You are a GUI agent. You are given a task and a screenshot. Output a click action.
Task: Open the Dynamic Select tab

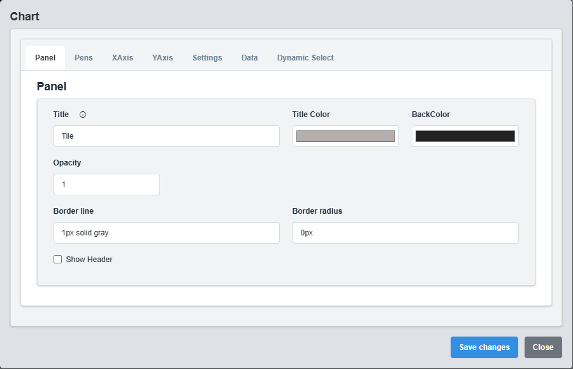pyautogui.click(x=305, y=57)
